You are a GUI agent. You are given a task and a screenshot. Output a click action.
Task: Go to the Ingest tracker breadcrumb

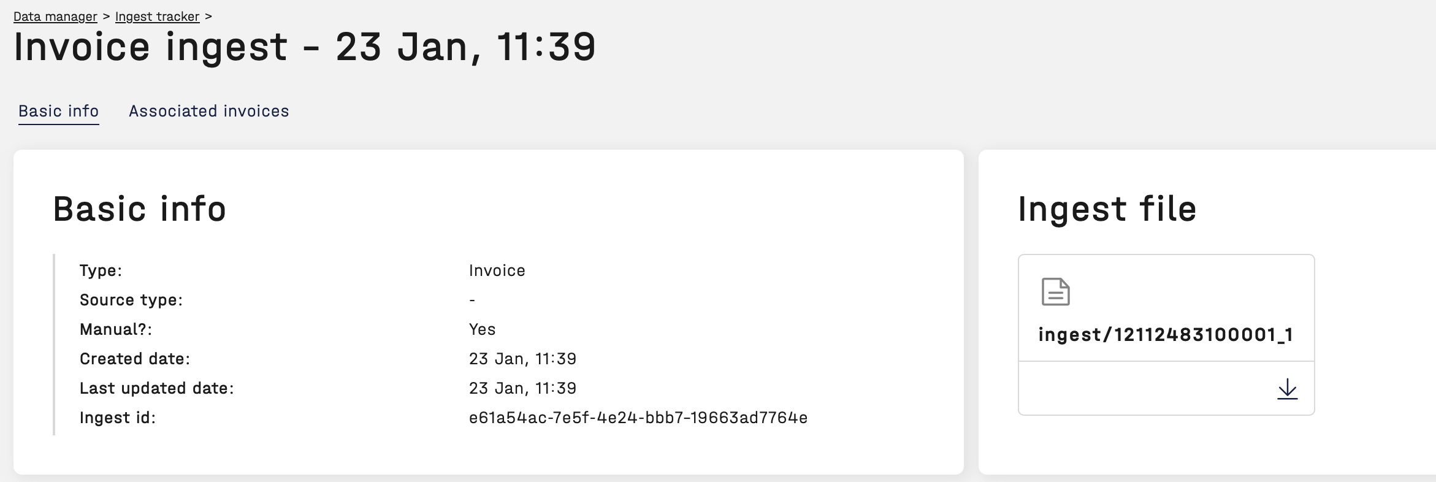[157, 17]
